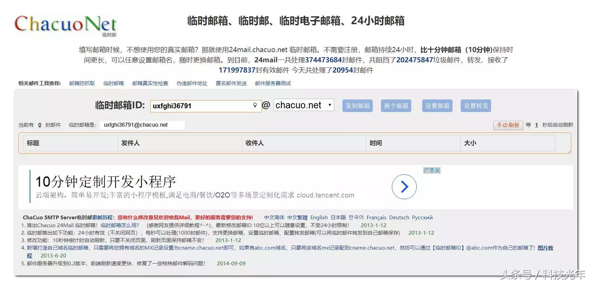Click the 时间 column header
Image resolution: width=592 pixels, height=284 pixels.
tap(413, 143)
